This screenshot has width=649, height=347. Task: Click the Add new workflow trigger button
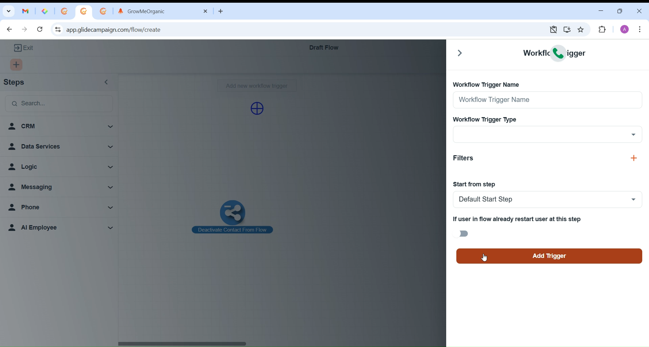coord(257,86)
